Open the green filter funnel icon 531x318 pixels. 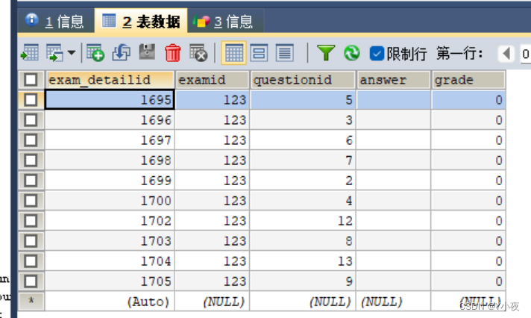coord(326,53)
